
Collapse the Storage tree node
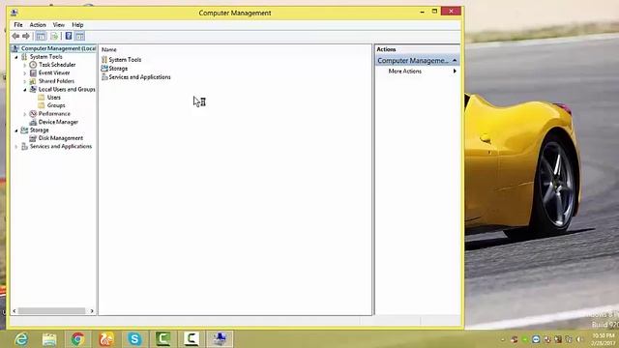pos(16,130)
